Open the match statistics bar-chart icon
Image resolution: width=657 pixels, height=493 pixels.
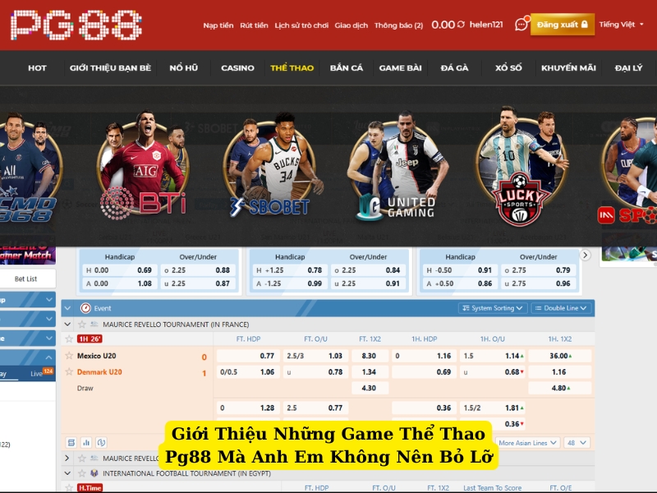(x=86, y=442)
